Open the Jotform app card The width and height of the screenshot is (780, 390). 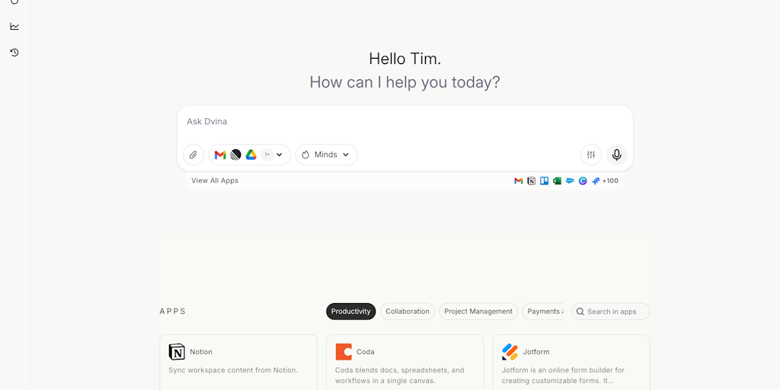[571, 362]
